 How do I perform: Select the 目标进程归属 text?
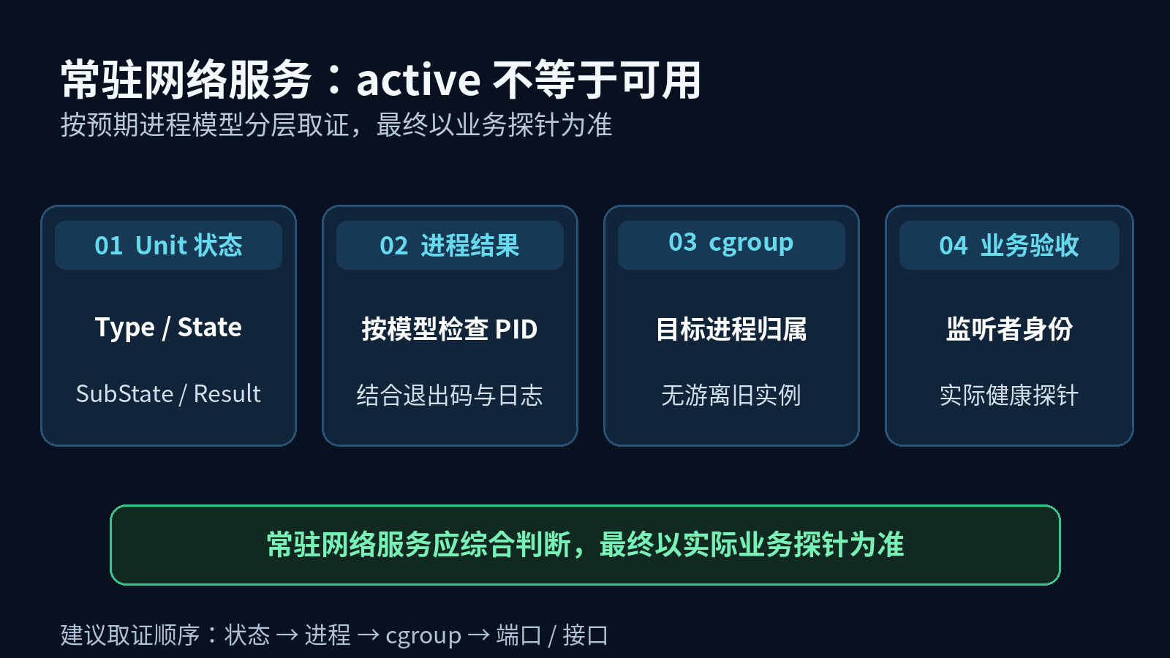coord(731,329)
